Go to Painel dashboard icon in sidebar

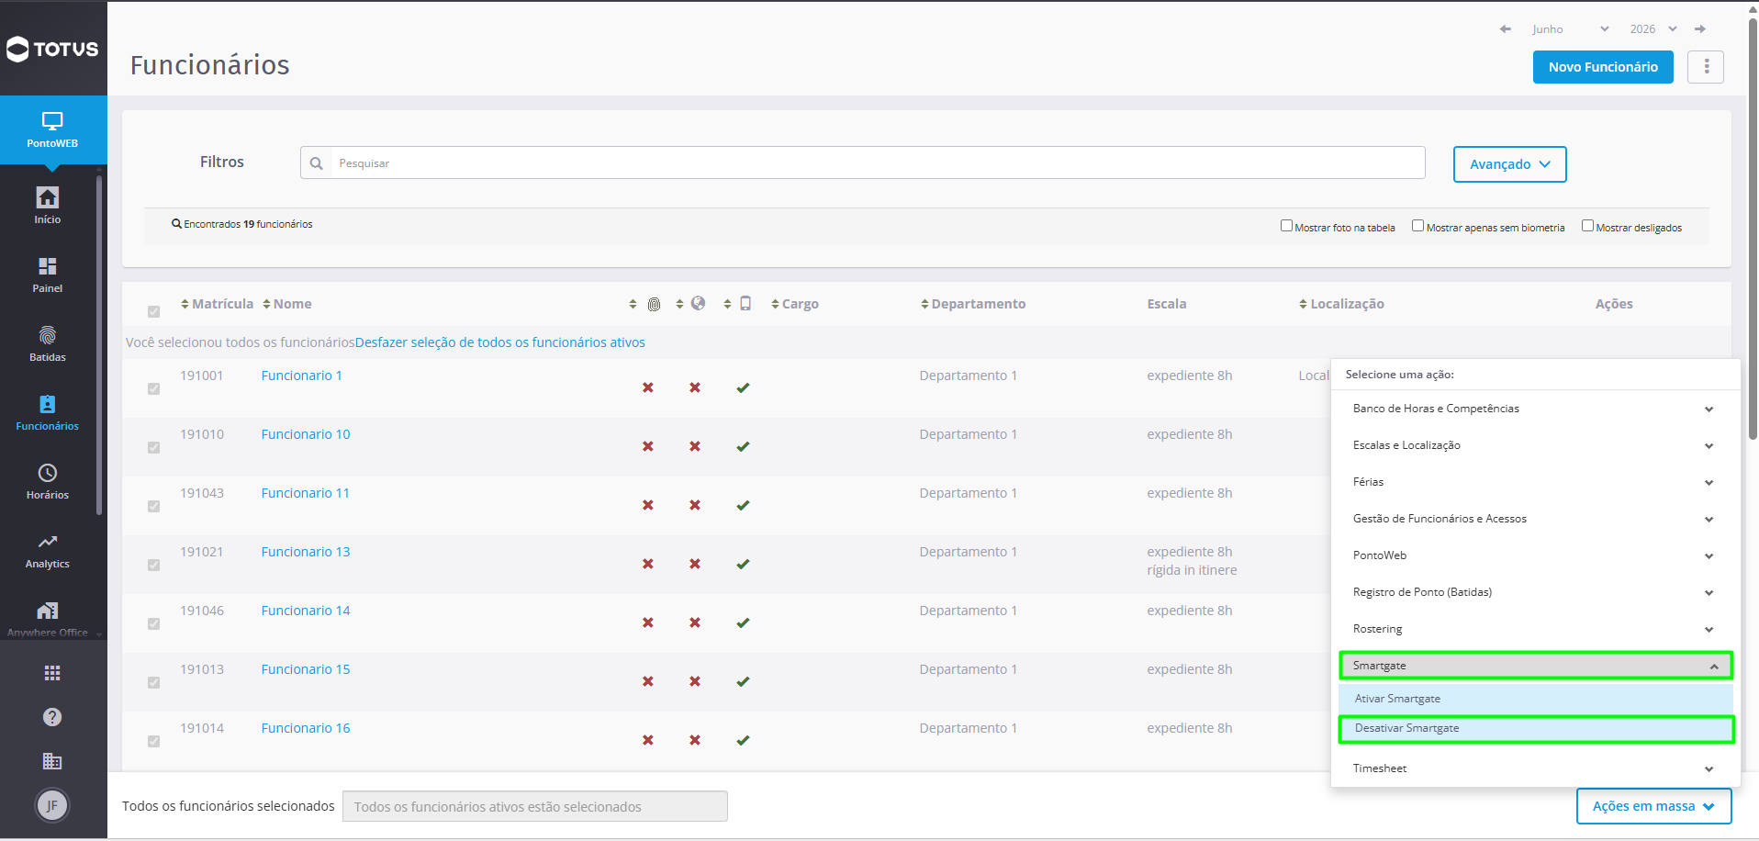[48, 266]
